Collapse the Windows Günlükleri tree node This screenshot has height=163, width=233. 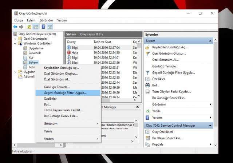click(15, 44)
